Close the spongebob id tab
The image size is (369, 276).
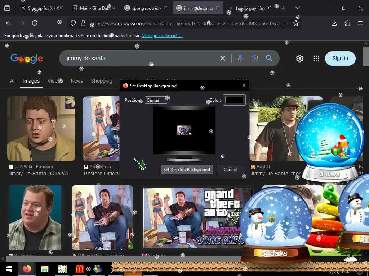tap(165, 8)
